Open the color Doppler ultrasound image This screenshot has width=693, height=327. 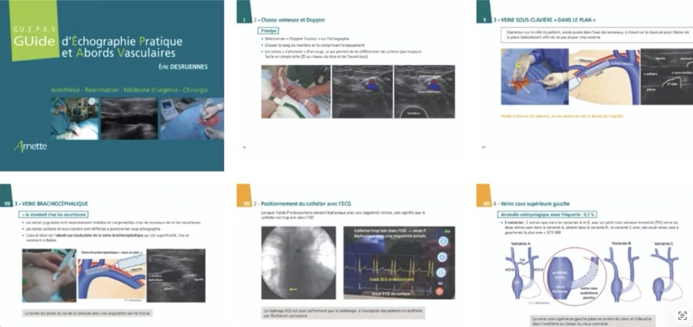tap(361, 91)
